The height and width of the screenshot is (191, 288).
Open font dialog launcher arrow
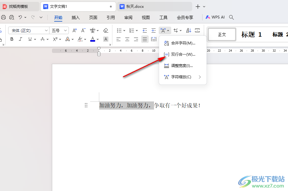tap(110, 44)
